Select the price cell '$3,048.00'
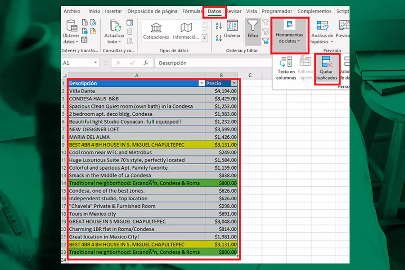 click(221, 221)
